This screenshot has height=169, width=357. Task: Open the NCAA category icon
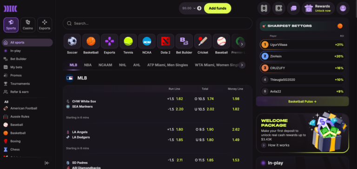pos(147,41)
